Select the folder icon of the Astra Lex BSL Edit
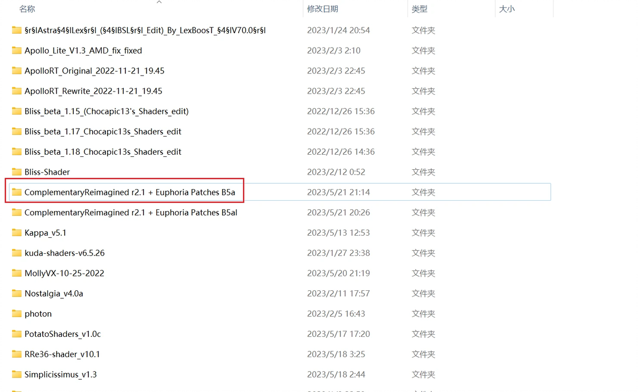Viewport: 638px width, 392px height. tap(17, 30)
